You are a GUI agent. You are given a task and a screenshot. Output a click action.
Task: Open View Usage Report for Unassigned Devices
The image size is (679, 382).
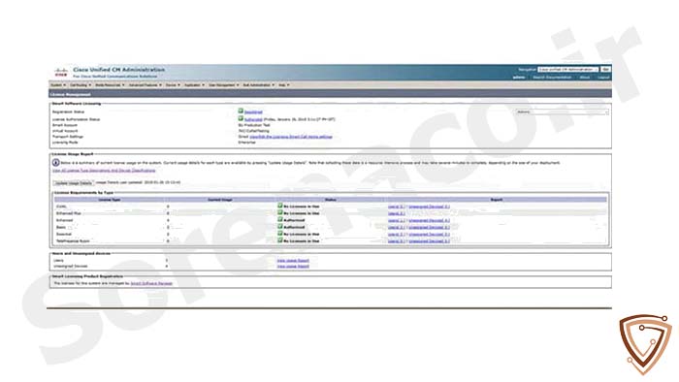(293, 266)
